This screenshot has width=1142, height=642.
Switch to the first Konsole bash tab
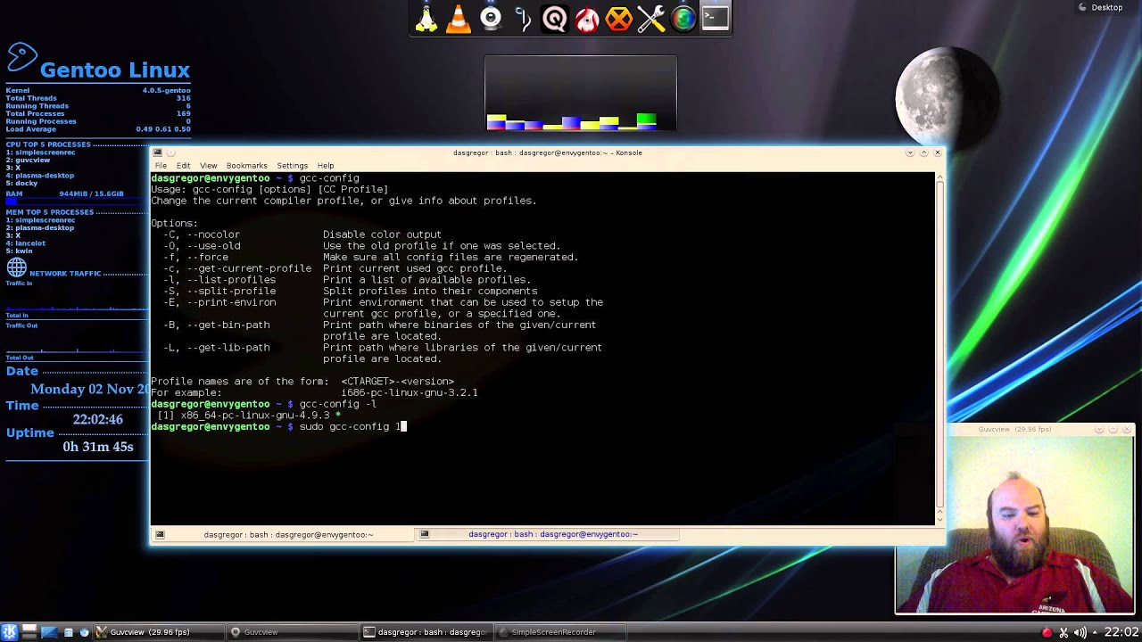[283, 534]
